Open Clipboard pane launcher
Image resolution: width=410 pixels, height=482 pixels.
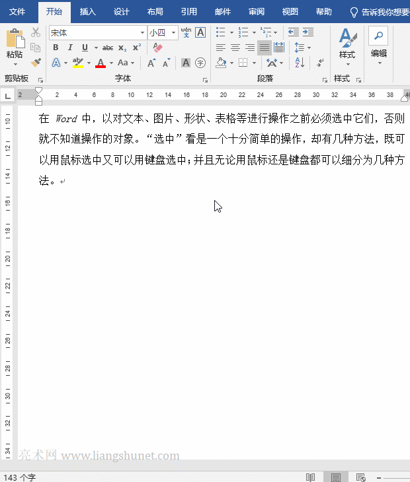40,81
